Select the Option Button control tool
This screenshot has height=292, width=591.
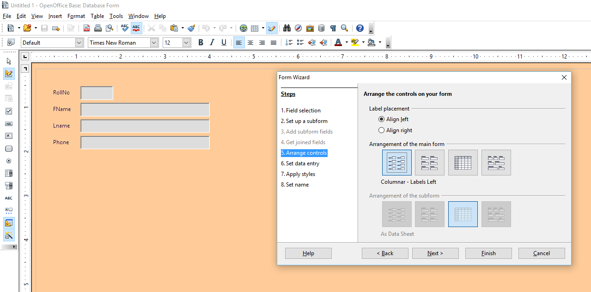[9, 160]
